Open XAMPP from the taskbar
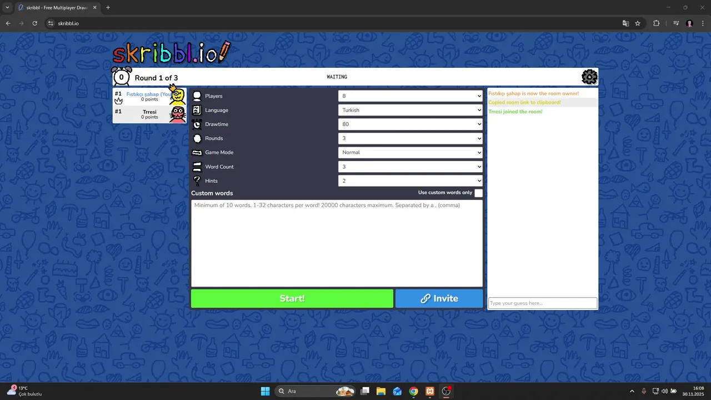The height and width of the screenshot is (400, 711). [x=430, y=391]
